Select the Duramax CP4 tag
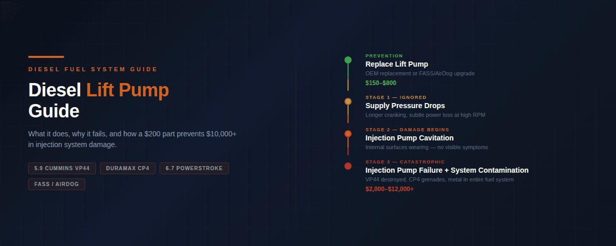Viewport: 616px width, 246px height. coord(127,168)
